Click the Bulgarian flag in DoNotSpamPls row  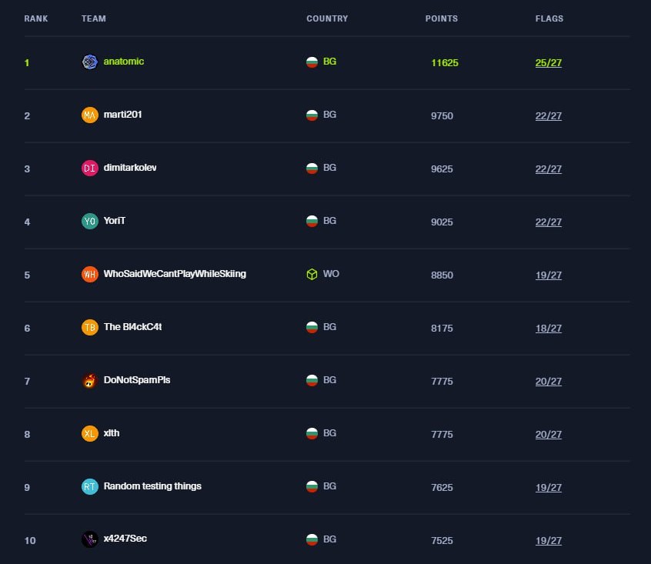[312, 381]
